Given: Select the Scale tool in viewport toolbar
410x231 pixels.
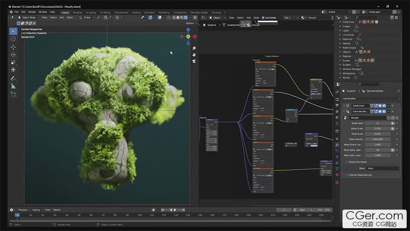Looking at the screenshot, I should tap(14, 63).
